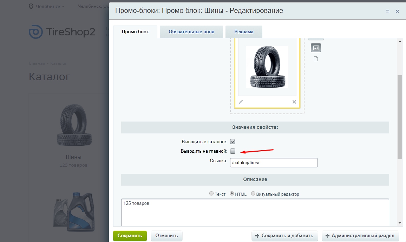
Task: Choose the Визуальный редактор radio option
Action: [x=253, y=194]
